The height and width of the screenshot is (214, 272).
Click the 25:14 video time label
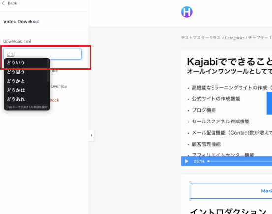199,161
